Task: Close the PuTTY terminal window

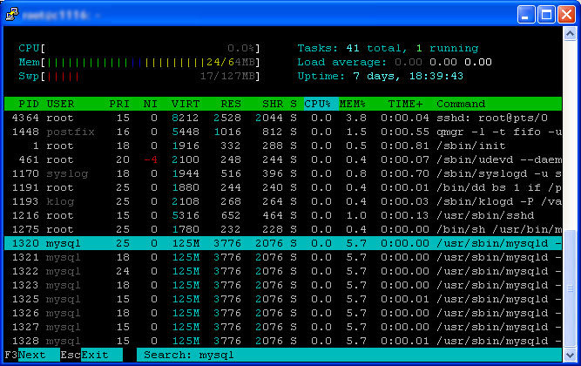Action: pos(566,15)
